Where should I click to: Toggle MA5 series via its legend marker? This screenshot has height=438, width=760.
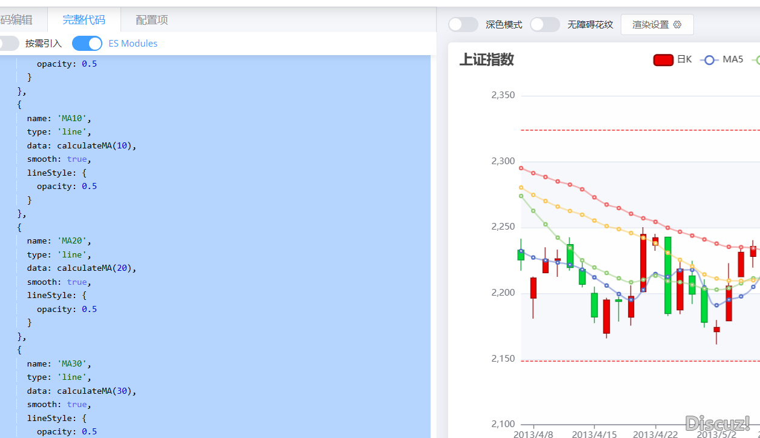710,59
